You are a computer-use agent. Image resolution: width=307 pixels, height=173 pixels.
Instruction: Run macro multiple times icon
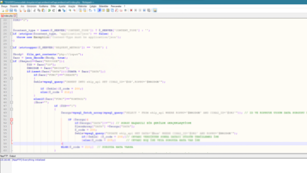pyautogui.click(x=144, y=10)
